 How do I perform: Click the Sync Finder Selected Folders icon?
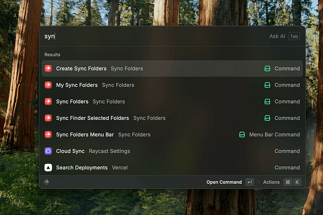point(48,118)
